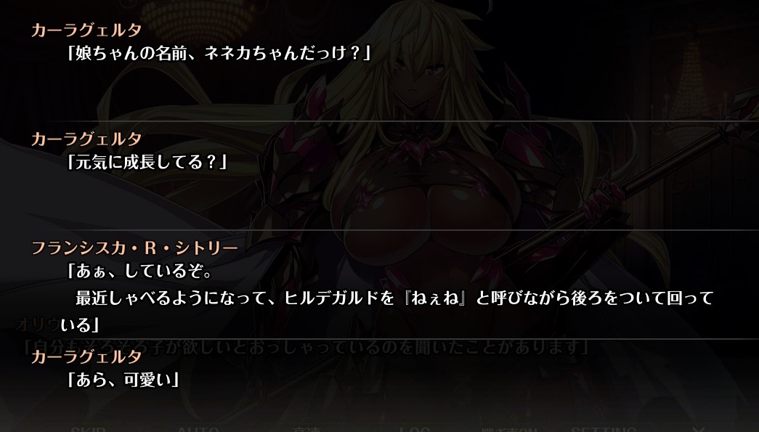The height and width of the screenshot is (432, 759).
Task: Open the LOG backlog button
Action: [x=415, y=428]
